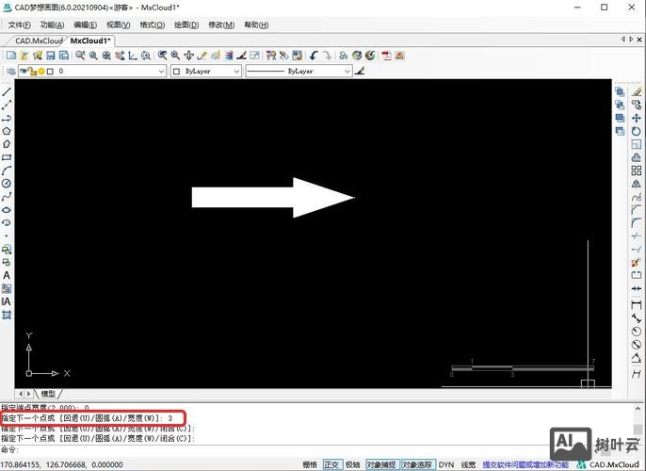Click the New file icon
The height and width of the screenshot is (471, 646).
pos(10,56)
